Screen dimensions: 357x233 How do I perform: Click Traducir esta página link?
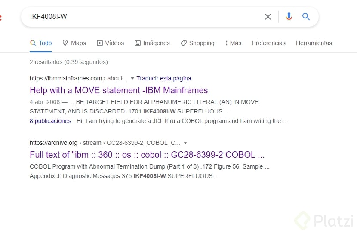pos(164,78)
